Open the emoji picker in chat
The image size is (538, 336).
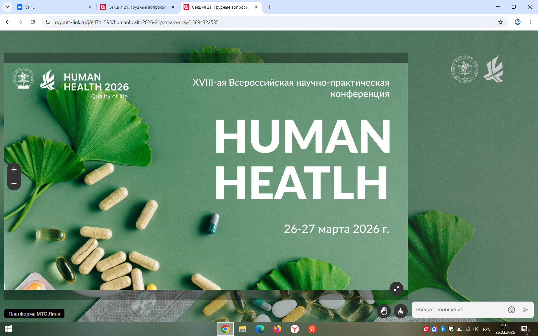point(511,310)
